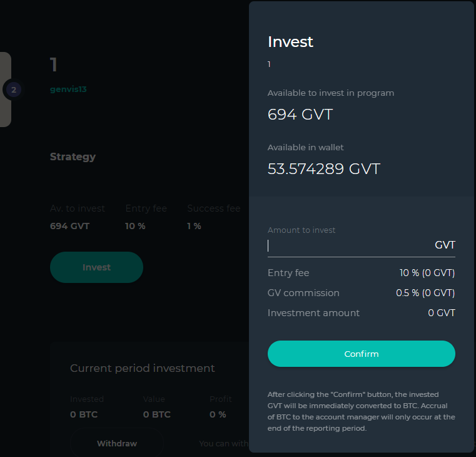476x457 pixels.
Task: Click the Profit 0 % value
Action: click(218, 414)
